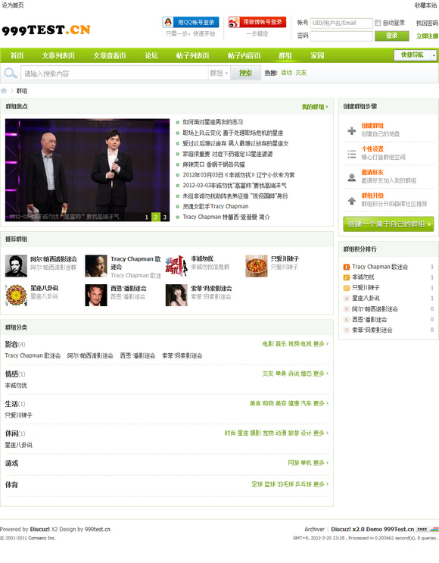This screenshot has height=563, width=439.
Task: Go to 首页 in navigation bar
Action: tap(17, 55)
